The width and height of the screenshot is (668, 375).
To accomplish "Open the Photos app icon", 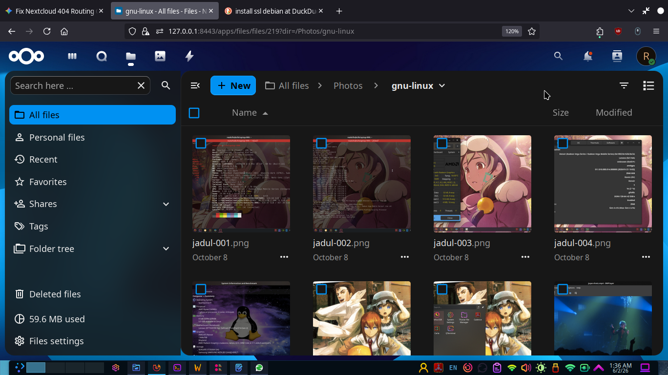I will [160, 57].
